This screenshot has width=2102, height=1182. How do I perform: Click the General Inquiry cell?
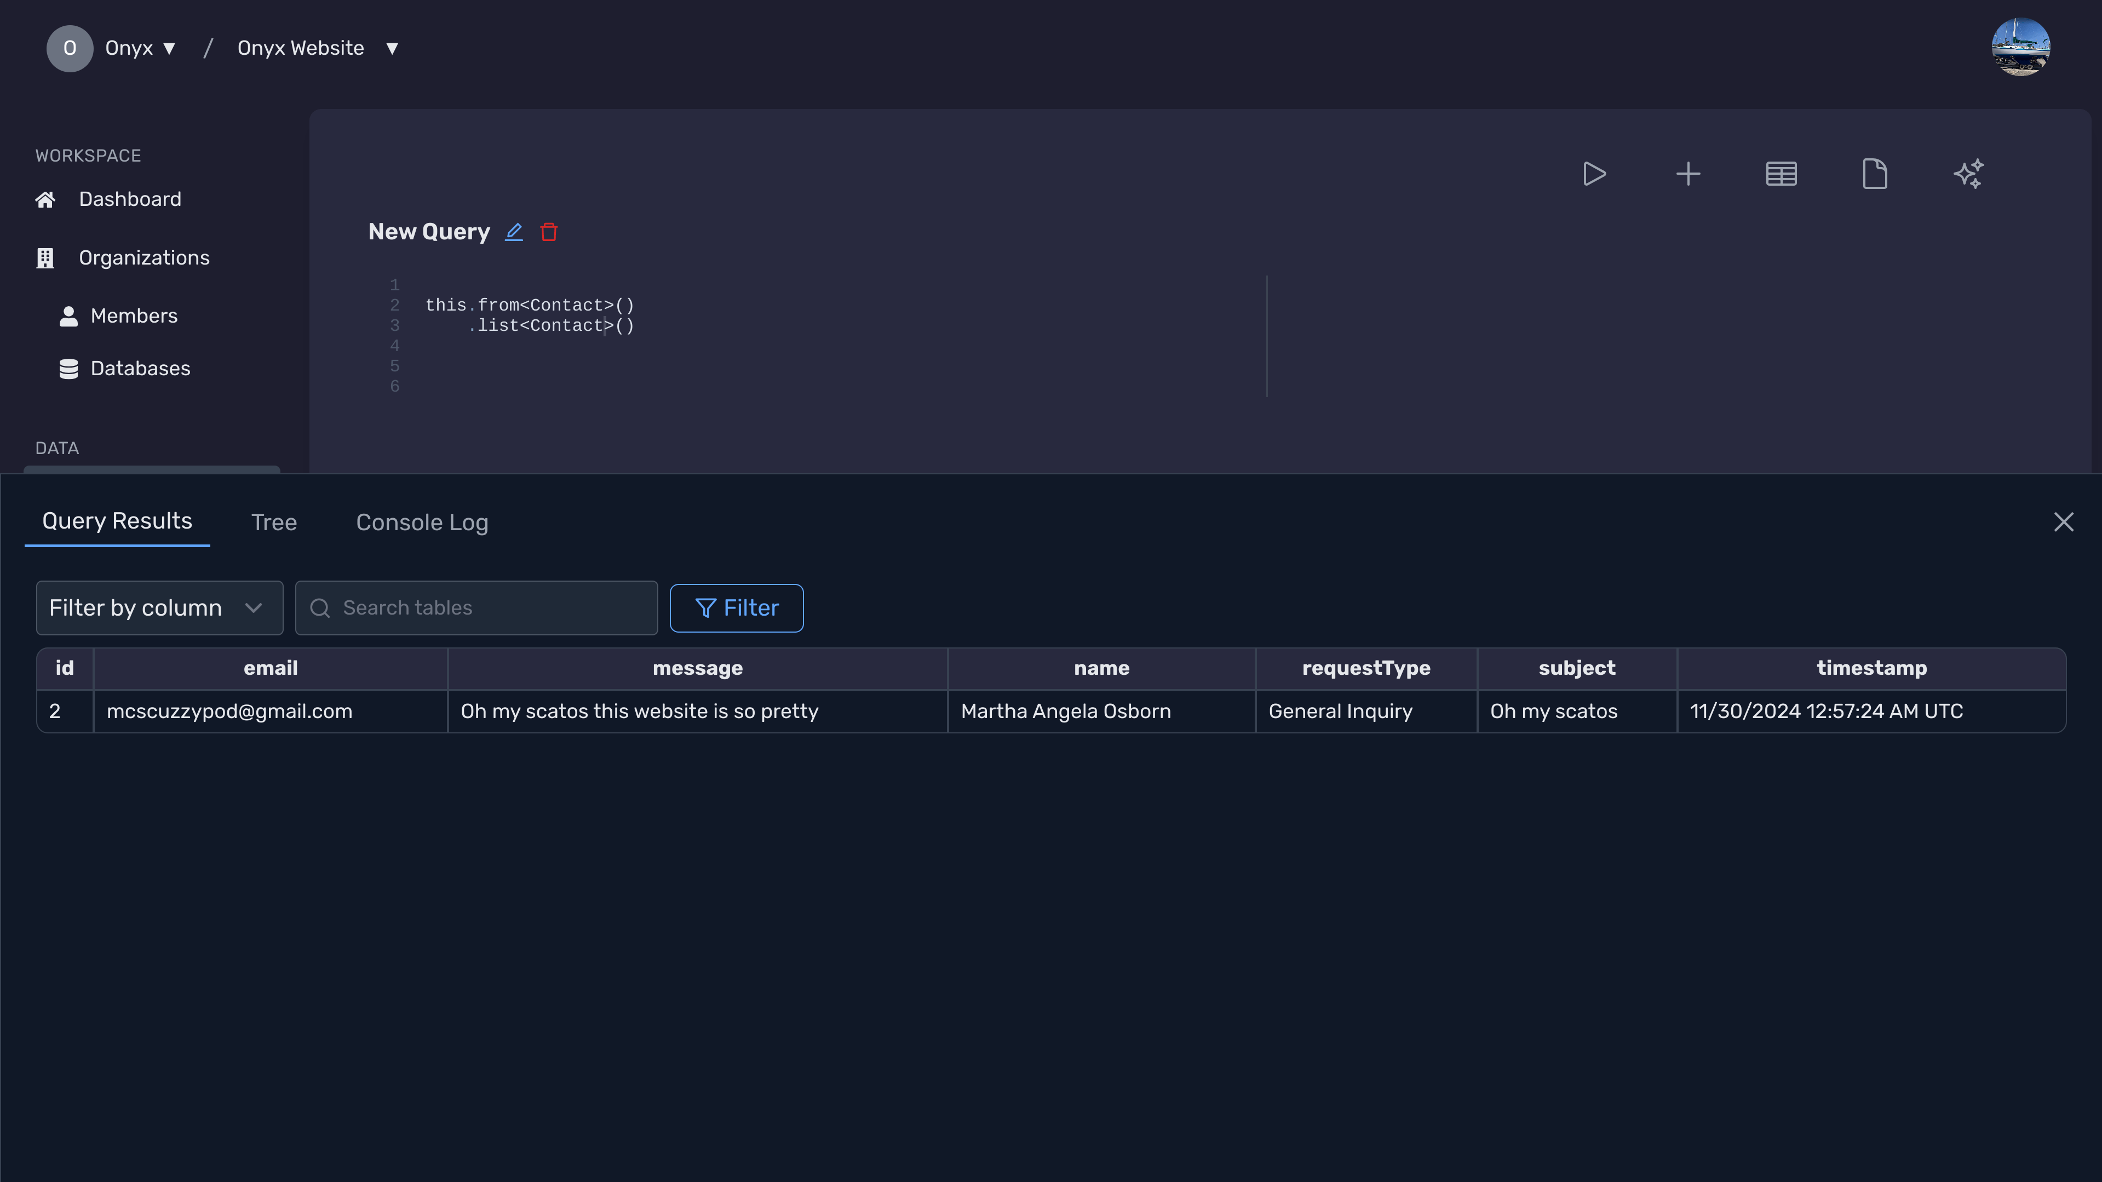coord(1366,712)
